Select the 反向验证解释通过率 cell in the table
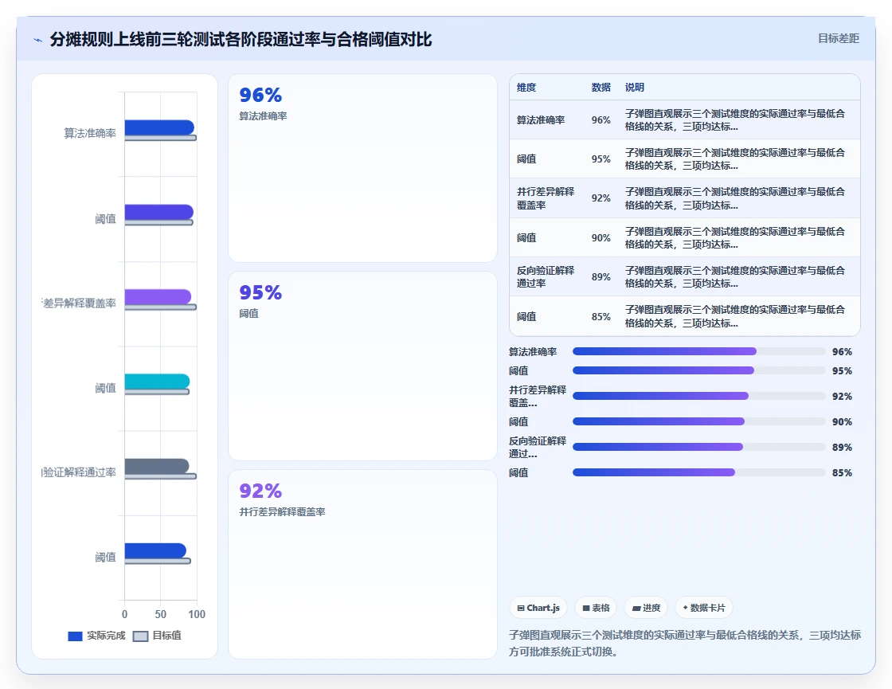This screenshot has height=689, width=892. [545, 276]
